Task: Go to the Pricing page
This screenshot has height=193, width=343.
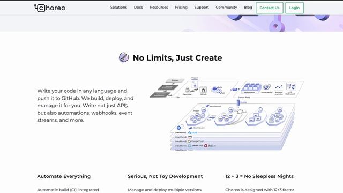Action: pyautogui.click(x=181, y=7)
